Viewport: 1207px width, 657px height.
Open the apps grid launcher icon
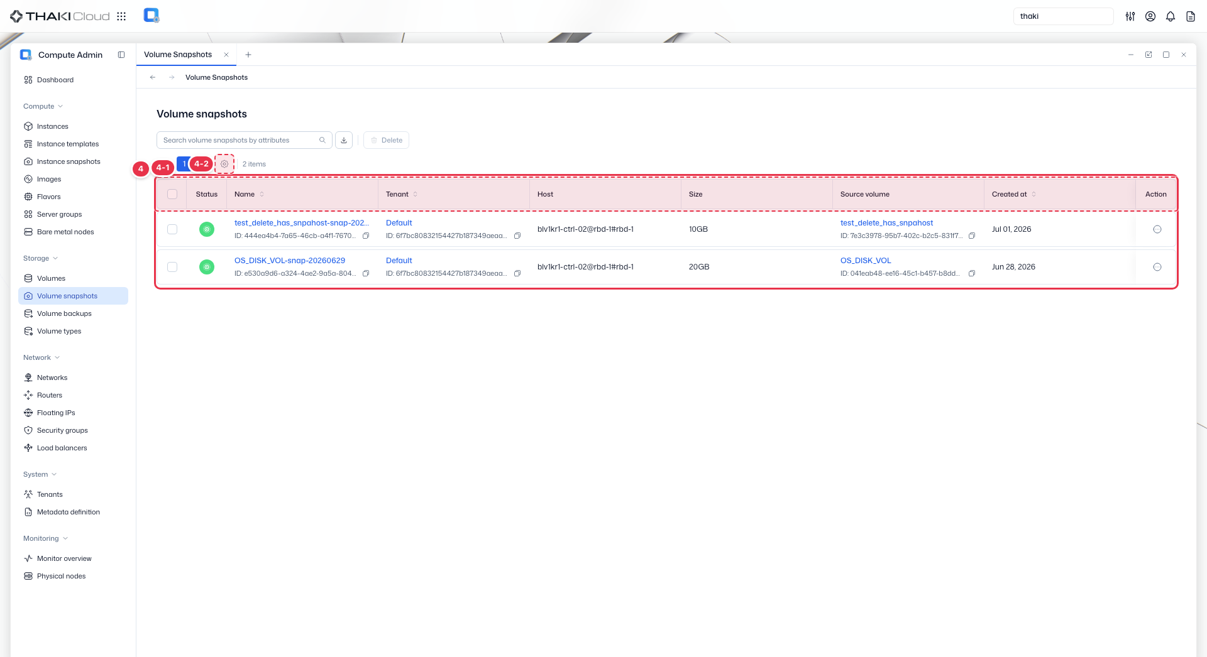(121, 16)
